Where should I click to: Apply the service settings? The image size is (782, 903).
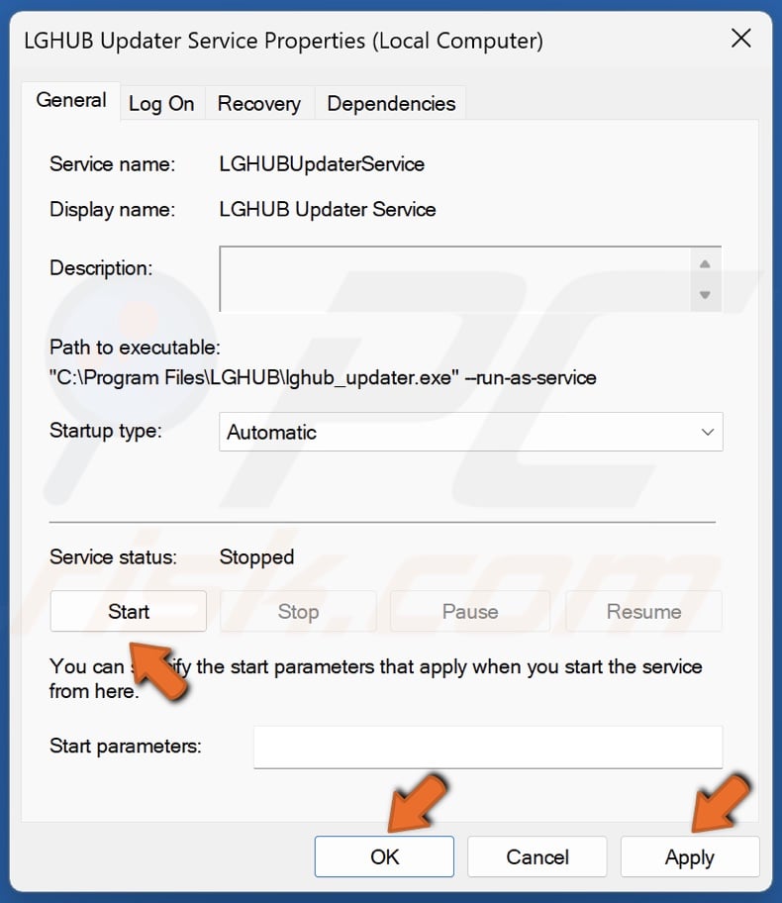(690, 856)
